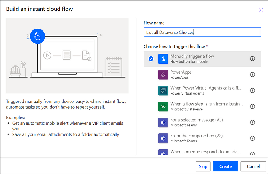Click into the Flow name input field
Viewport: 268px width, 174px height.
click(202, 32)
